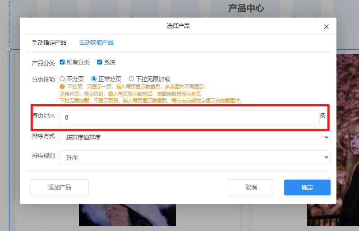Toggle the 系统 checkbox
The width and height of the screenshot is (359, 231).
99,62
